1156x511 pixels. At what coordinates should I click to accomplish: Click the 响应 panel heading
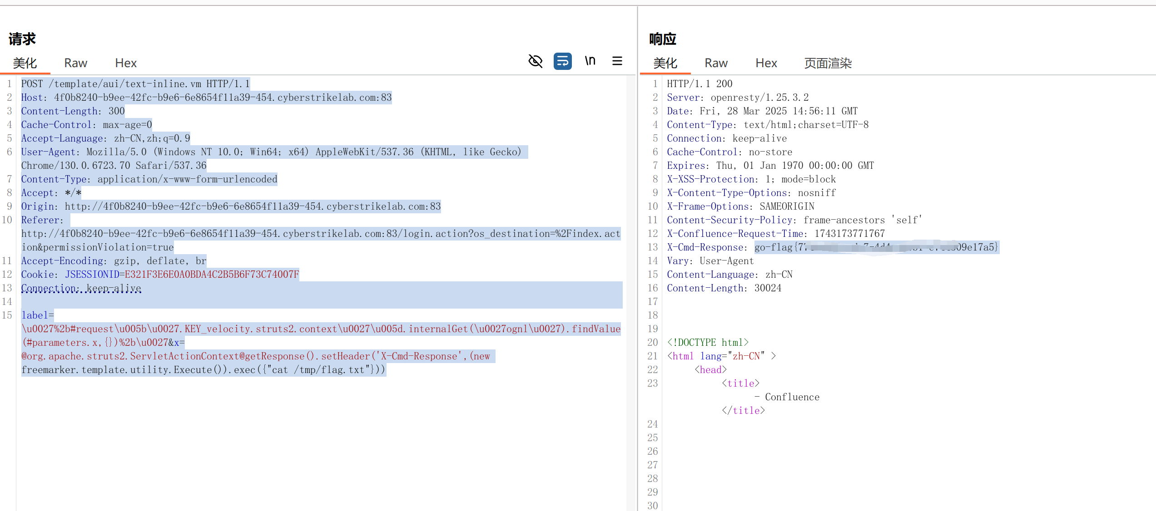click(x=662, y=39)
